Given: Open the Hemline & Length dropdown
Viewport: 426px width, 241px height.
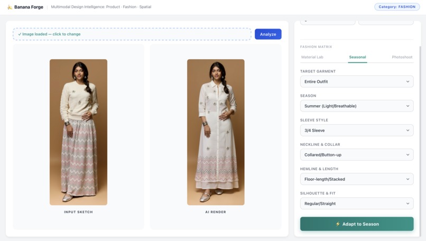Looking at the screenshot, I should (357, 179).
